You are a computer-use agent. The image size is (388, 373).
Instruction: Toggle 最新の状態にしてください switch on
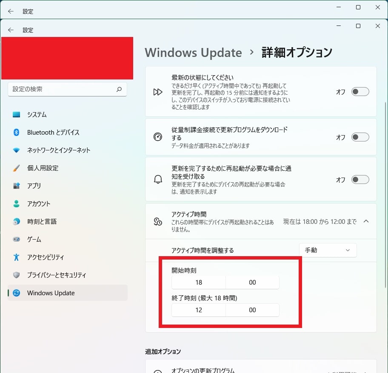(360, 92)
